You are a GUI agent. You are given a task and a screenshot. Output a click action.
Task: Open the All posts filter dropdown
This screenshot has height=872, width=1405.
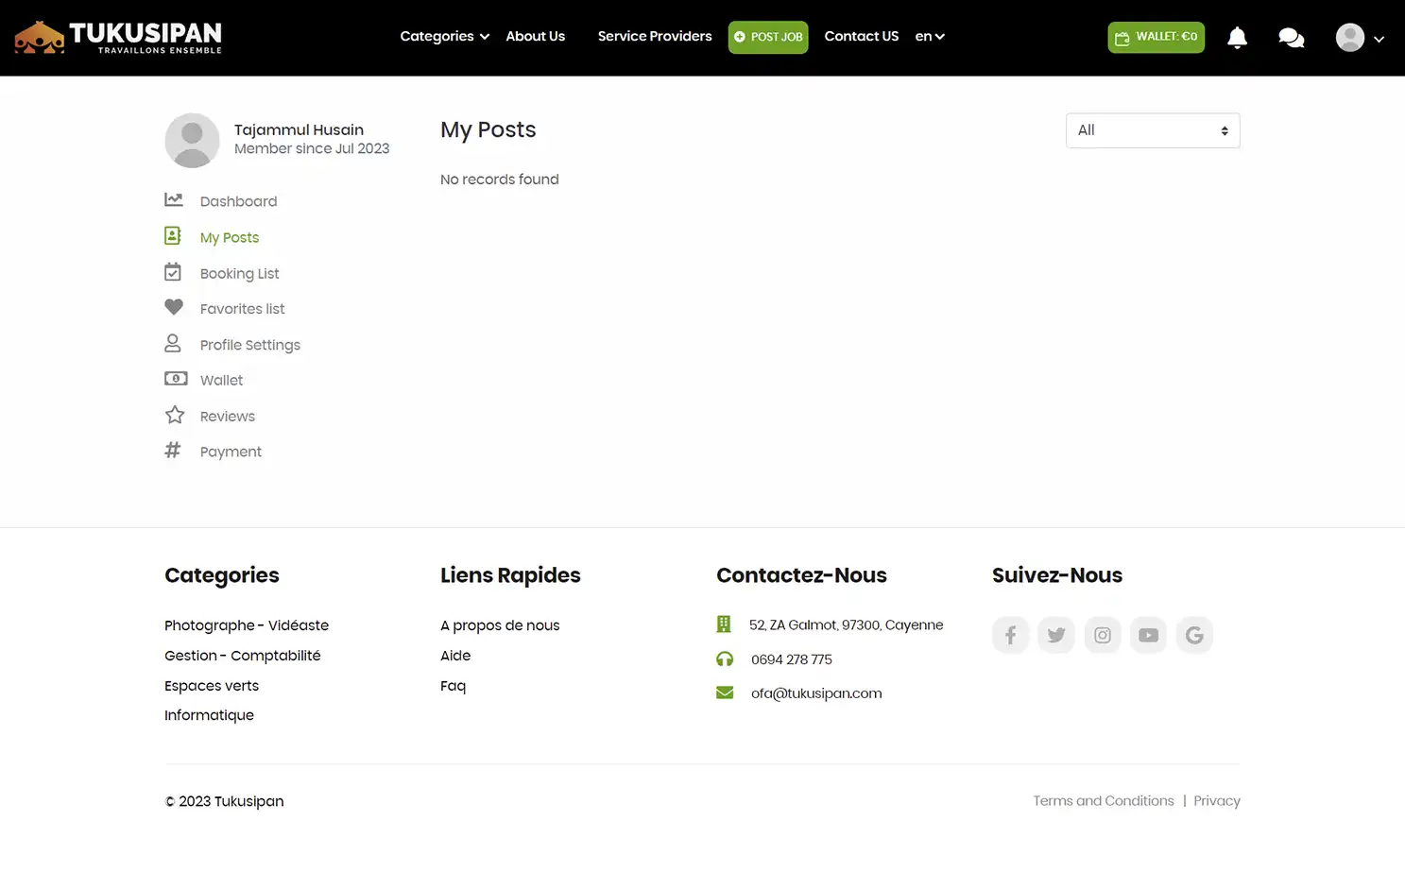(1152, 130)
